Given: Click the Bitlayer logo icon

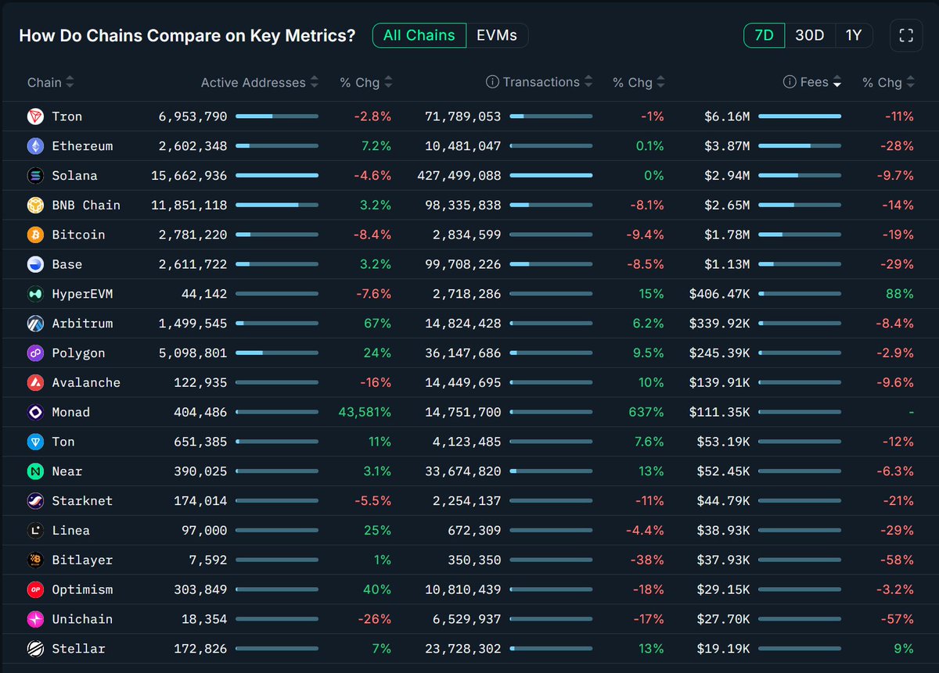Looking at the screenshot, I should 35,560.
